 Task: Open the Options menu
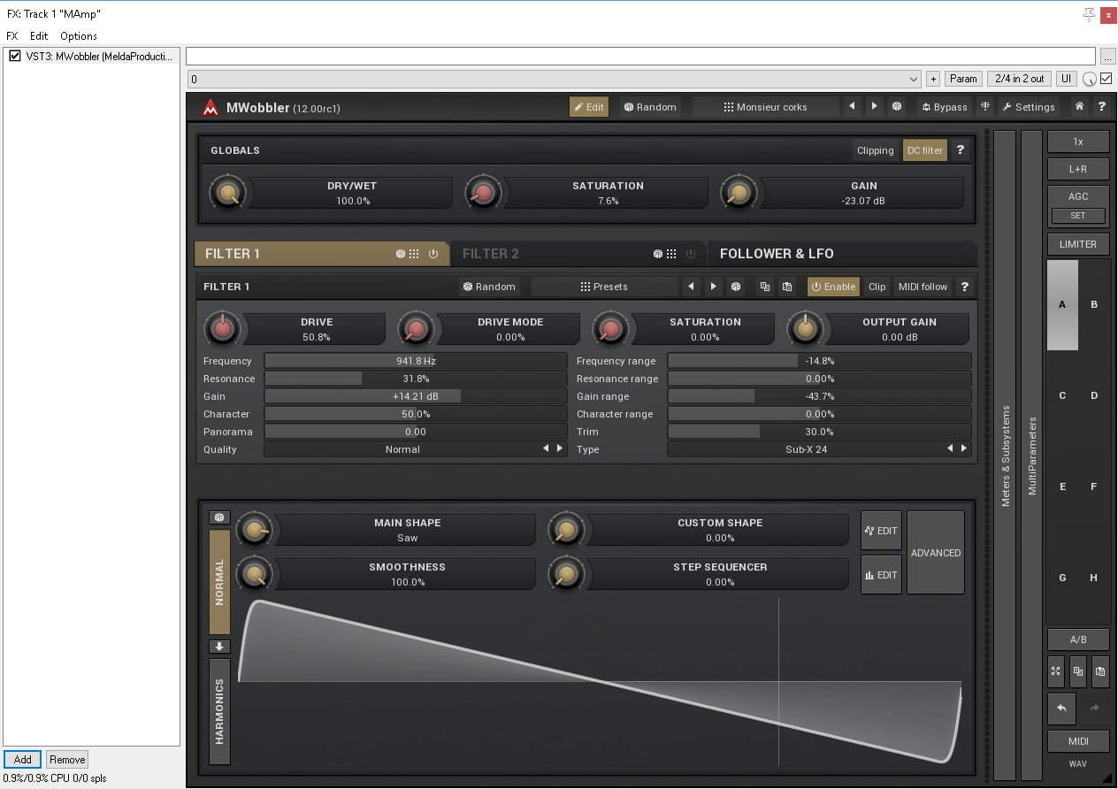point(79,36)
